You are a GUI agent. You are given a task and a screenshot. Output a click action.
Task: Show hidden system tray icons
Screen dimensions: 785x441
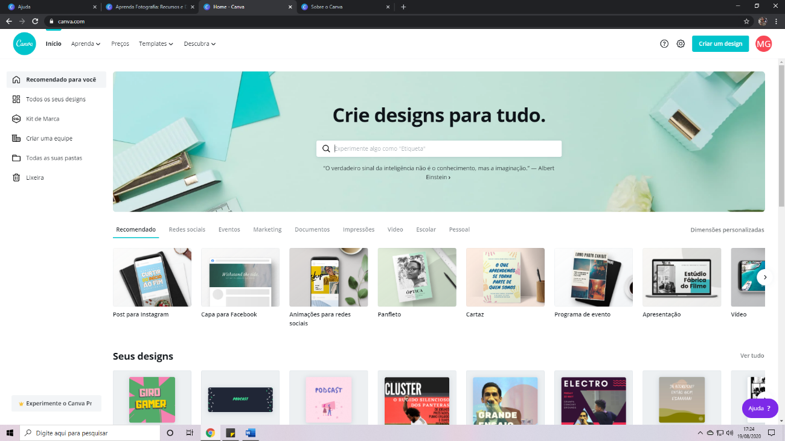click(x=700, y=433)
